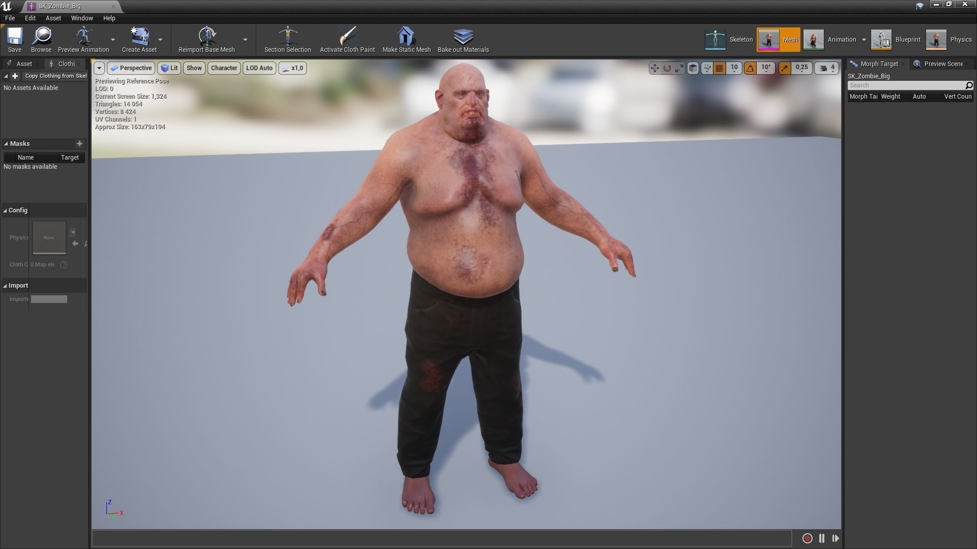Collapse the Import section
This screenshot has height=549, width=977.
pyautogui.click(x=5, y=286)
